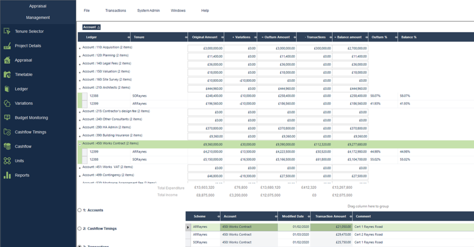Open the Transactions menu

[115, 11]
